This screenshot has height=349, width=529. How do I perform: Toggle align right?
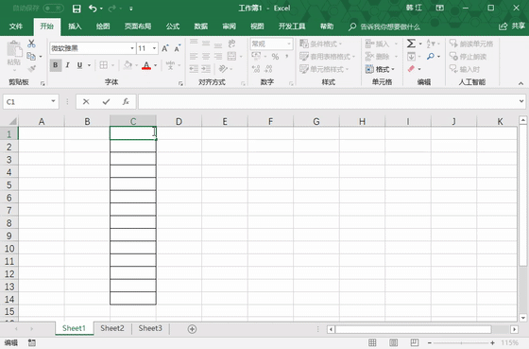218,56
